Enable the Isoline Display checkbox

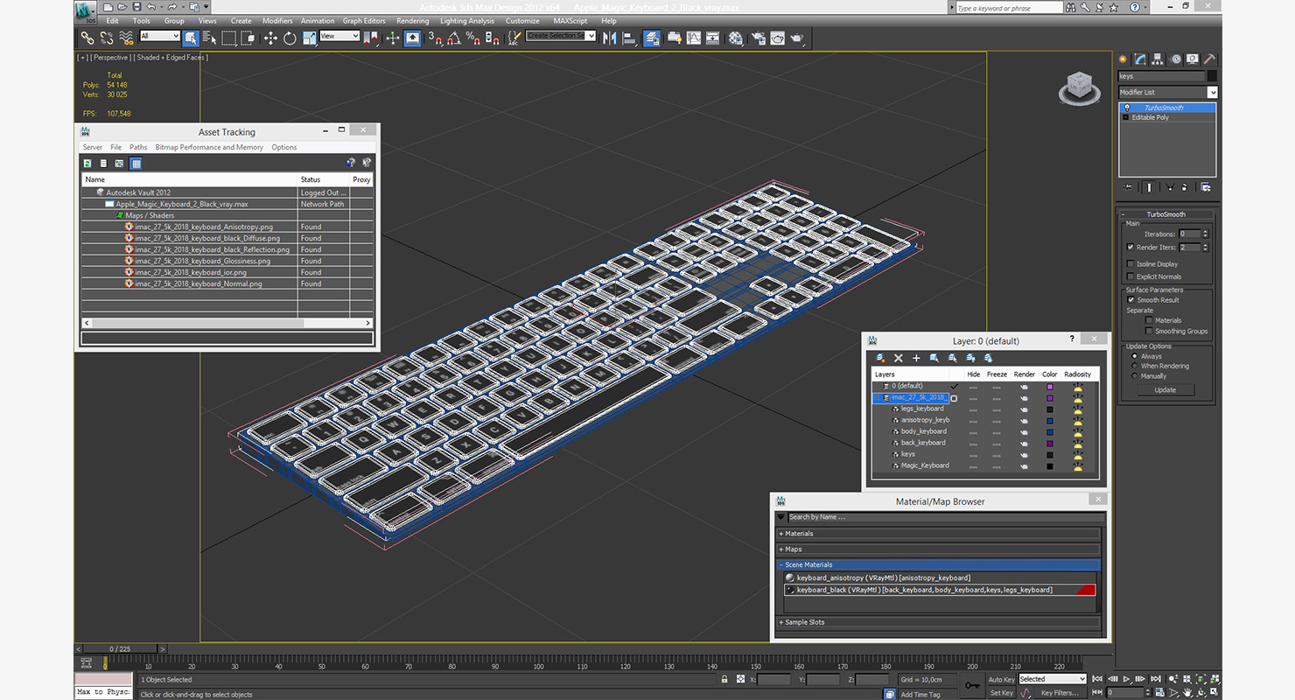(1130, 263)
